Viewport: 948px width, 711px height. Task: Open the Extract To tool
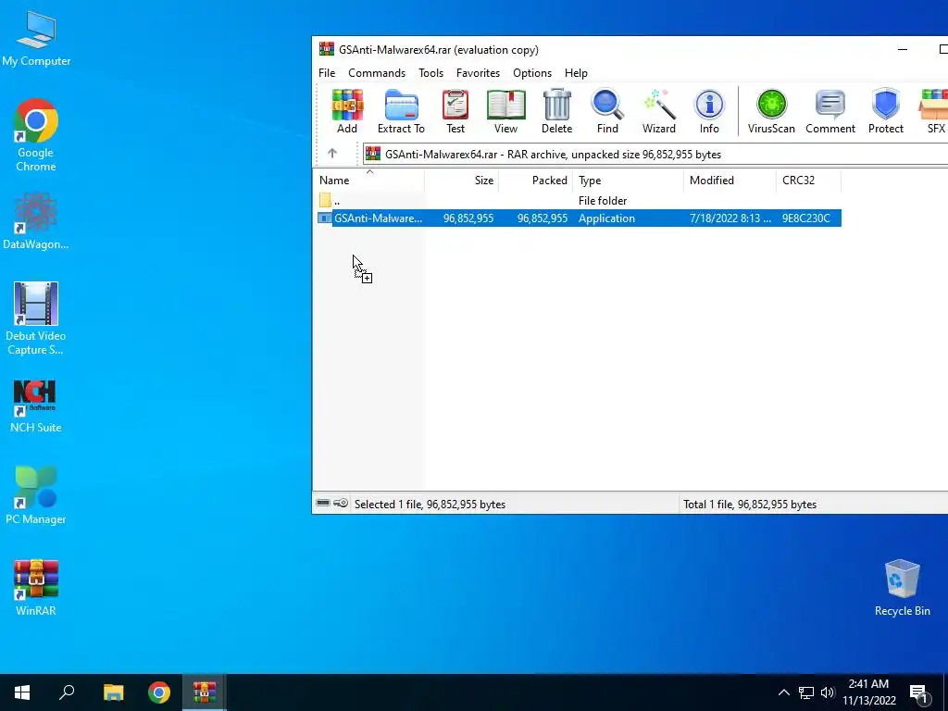(x=401, y=111)
